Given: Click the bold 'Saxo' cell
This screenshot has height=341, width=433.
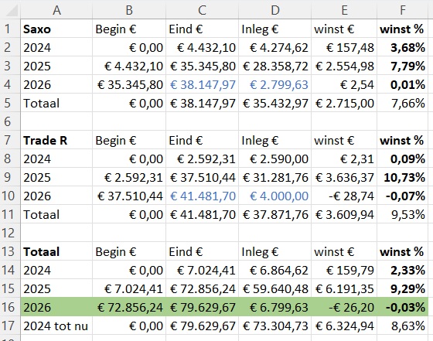Looking at the screenshot, I should click(56, 29).
